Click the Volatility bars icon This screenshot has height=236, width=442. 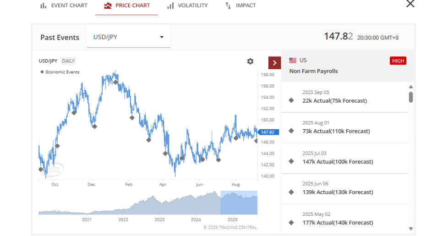tap(170, 5)
